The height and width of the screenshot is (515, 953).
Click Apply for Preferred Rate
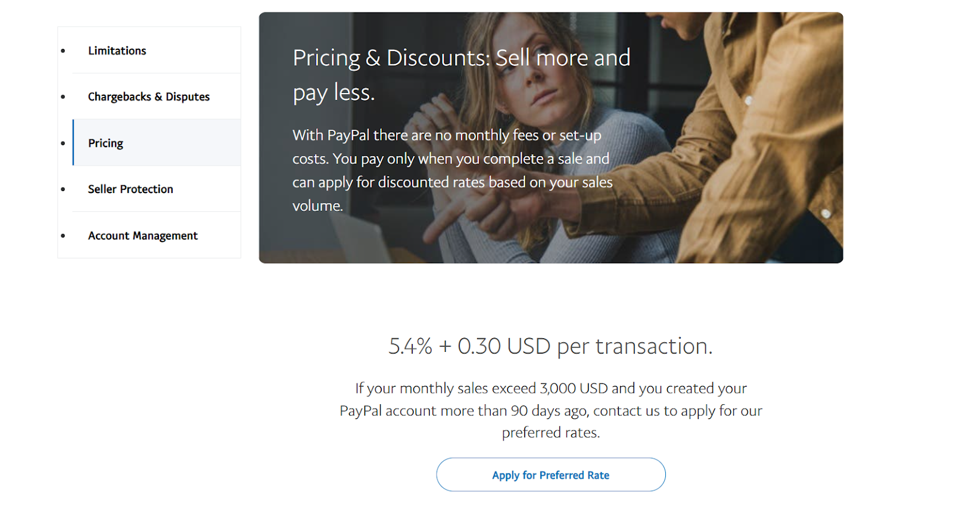click(550, 475)
